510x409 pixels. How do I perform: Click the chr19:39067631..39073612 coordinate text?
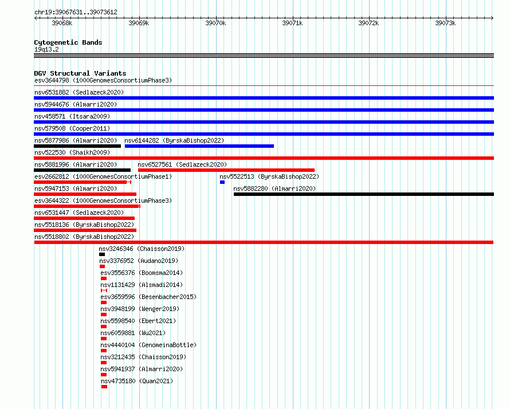(76, 12)
